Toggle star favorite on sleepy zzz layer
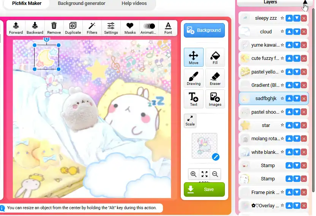Screen dimensions: 316x216 [x=282, y=18]
